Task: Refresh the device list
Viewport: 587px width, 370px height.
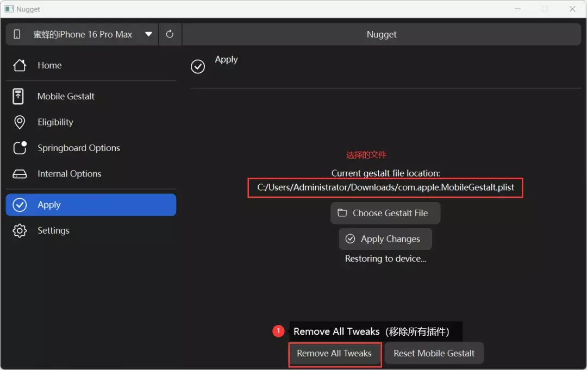Action: coord(170,34)
